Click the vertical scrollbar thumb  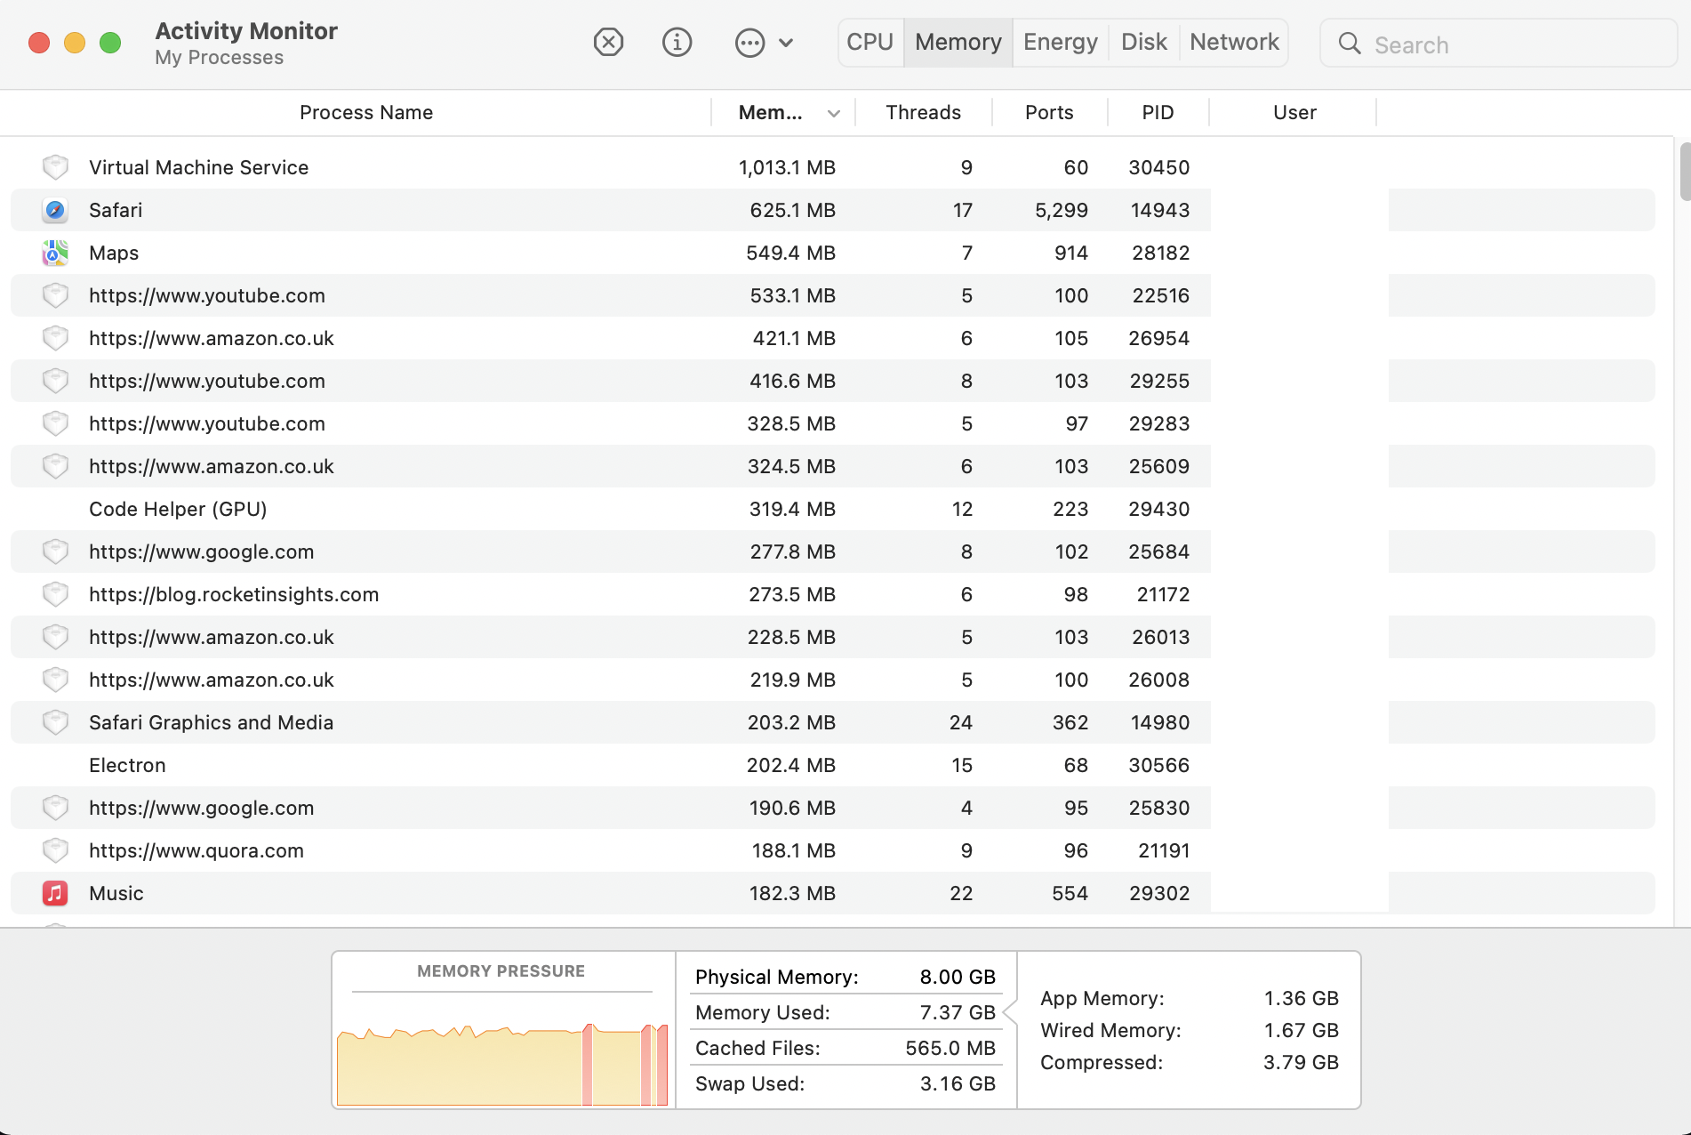click(1684, 171)
